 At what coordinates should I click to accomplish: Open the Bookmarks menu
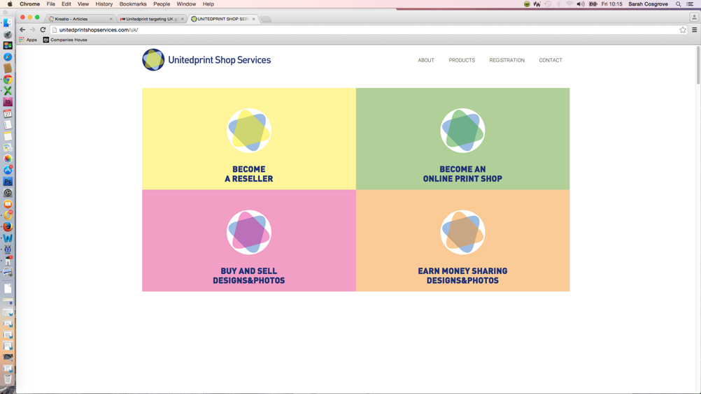(133, 4)
